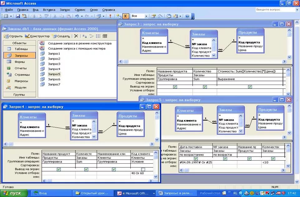Click the New Object toolbar icon
This screenshot has width=300, height=197.
click(x=175, y=16)
